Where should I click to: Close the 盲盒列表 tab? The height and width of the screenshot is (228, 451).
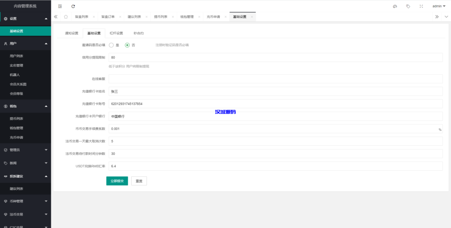click(93, 17)
